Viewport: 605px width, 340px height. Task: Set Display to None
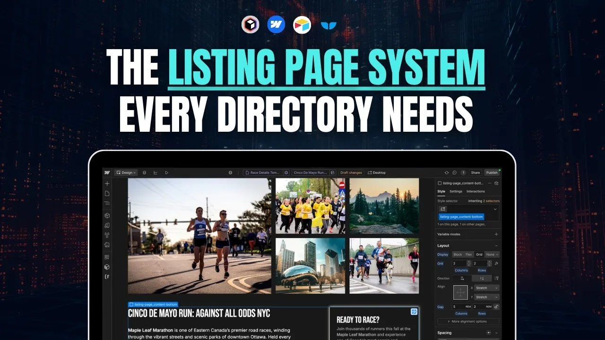(490, 255)
